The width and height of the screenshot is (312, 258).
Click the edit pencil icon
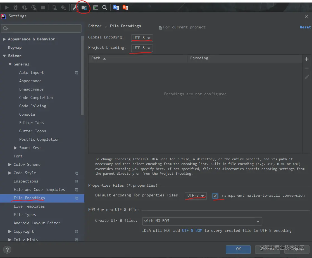click(307, 77)
